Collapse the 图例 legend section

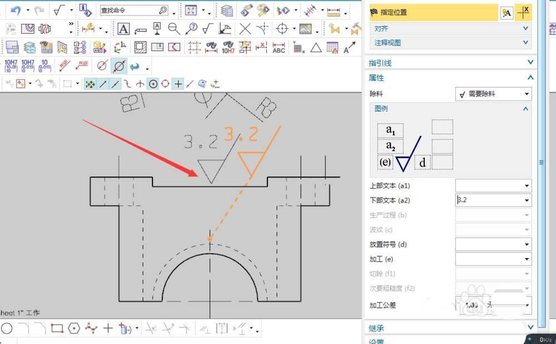525,109
